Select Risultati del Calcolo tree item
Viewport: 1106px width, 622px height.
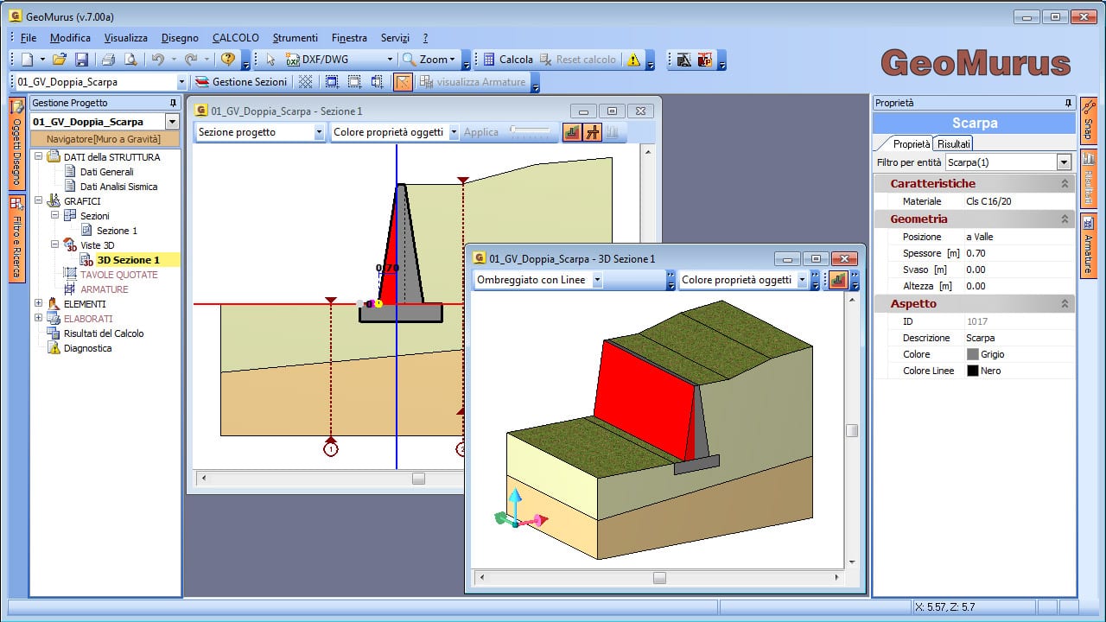104,333
